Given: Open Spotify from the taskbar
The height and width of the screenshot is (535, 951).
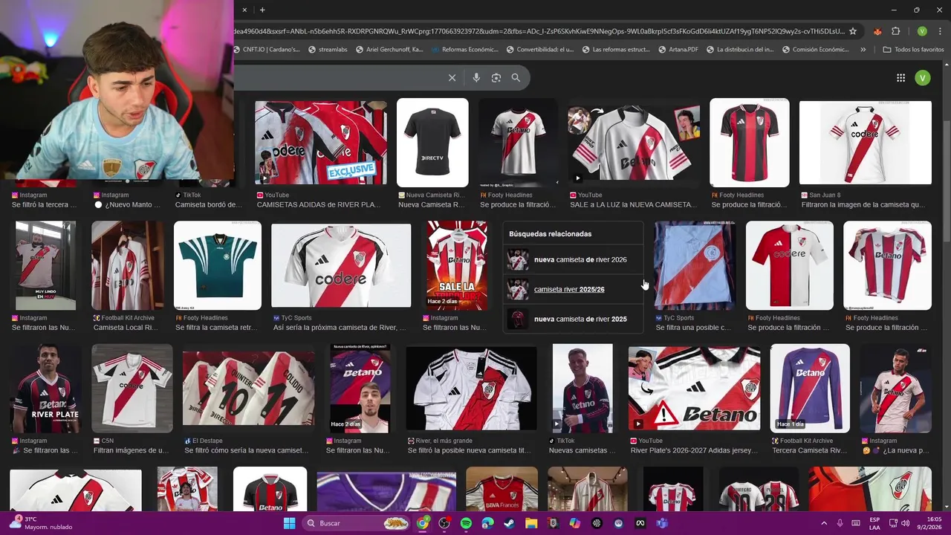Looking at the screenshot, I should coord(466,523).
